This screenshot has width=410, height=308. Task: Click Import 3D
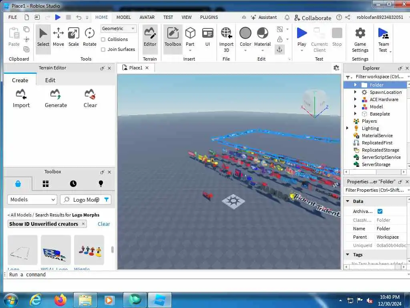226,39
